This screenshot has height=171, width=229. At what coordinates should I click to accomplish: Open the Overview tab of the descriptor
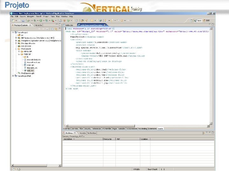coord(66,129)
